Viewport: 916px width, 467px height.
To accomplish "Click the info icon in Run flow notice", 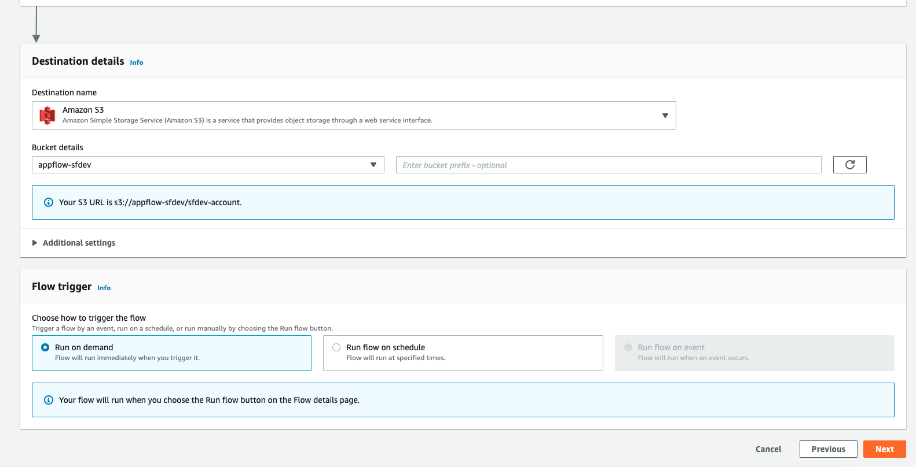I will coord(49,400).
